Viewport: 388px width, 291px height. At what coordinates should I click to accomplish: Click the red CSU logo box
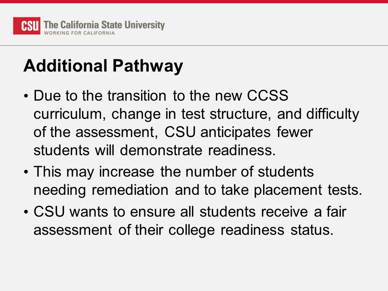(x=27, y=26)
